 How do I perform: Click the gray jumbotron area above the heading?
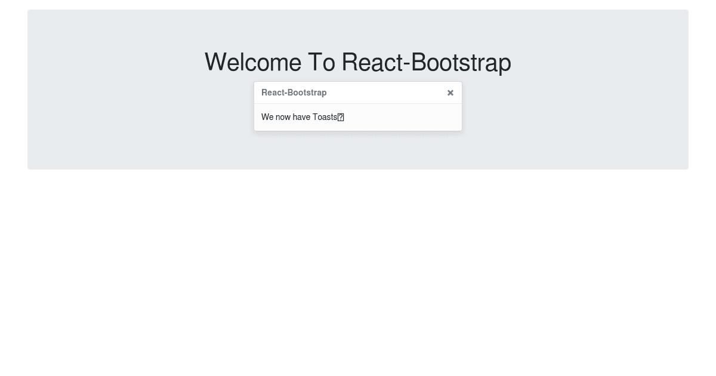pos(358,27)
